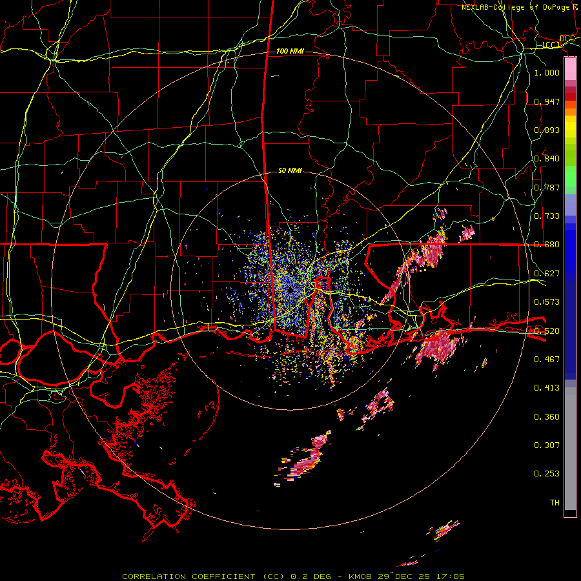
Task: Click the 0.840 scale value
Action: coord(547,159)
